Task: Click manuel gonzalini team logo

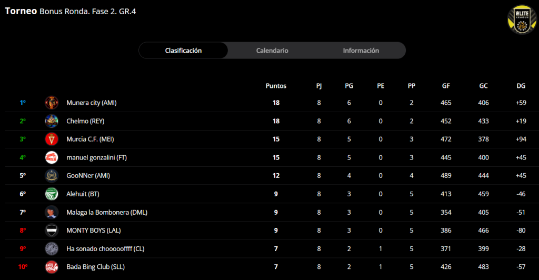Action: pos(52,157)
